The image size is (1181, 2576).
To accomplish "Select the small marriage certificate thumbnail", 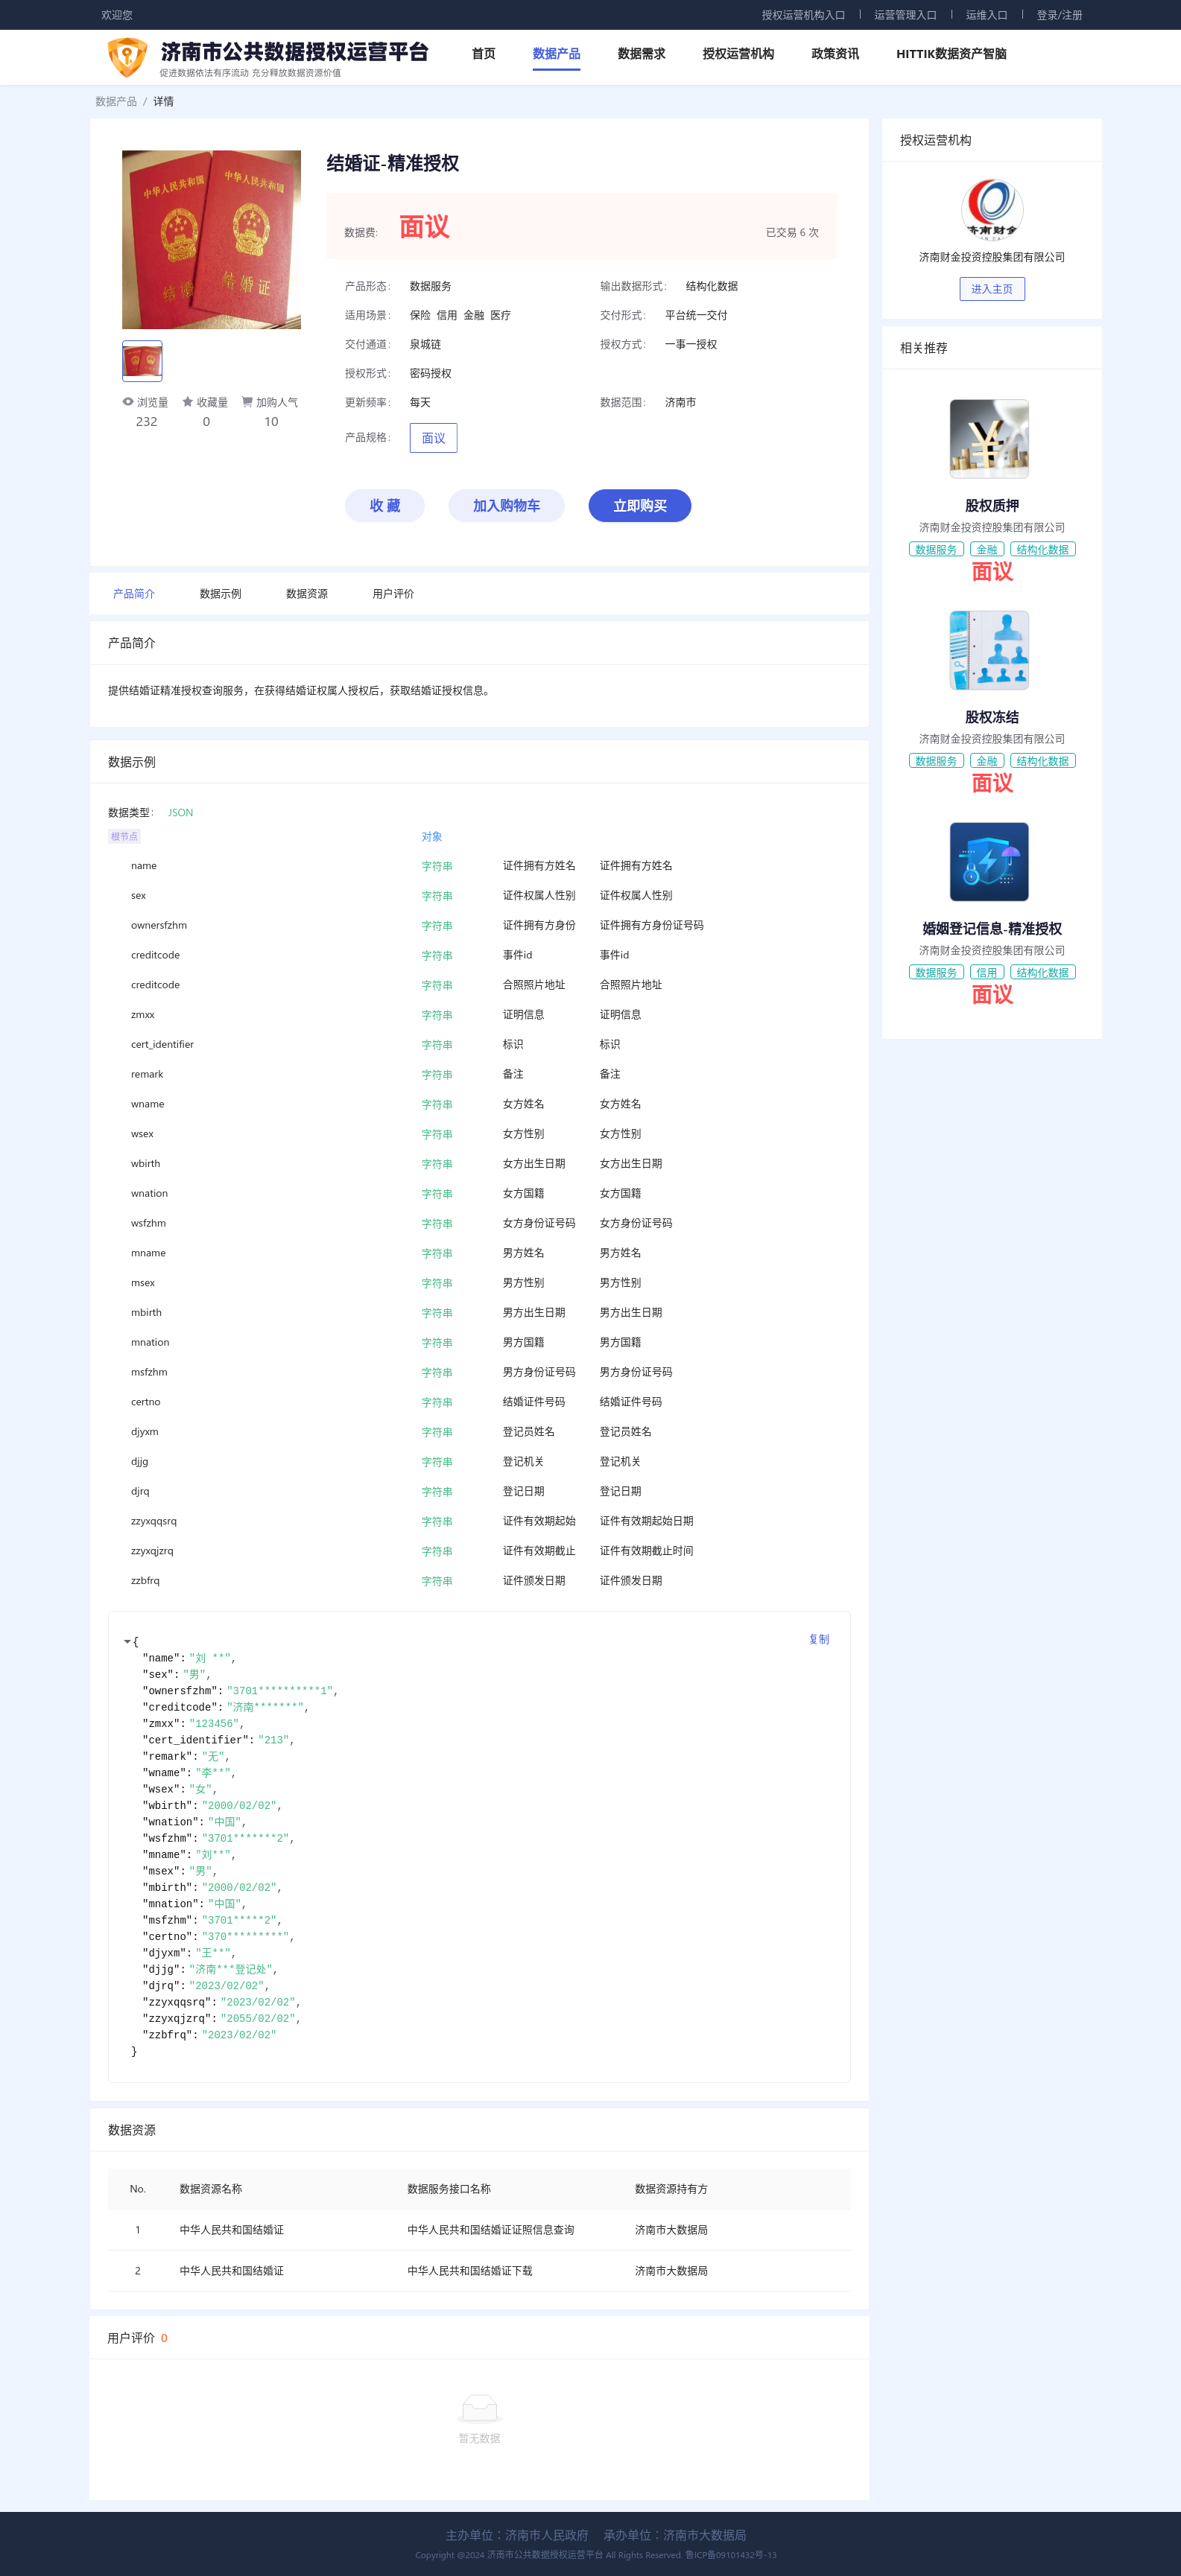I will 142,361.
